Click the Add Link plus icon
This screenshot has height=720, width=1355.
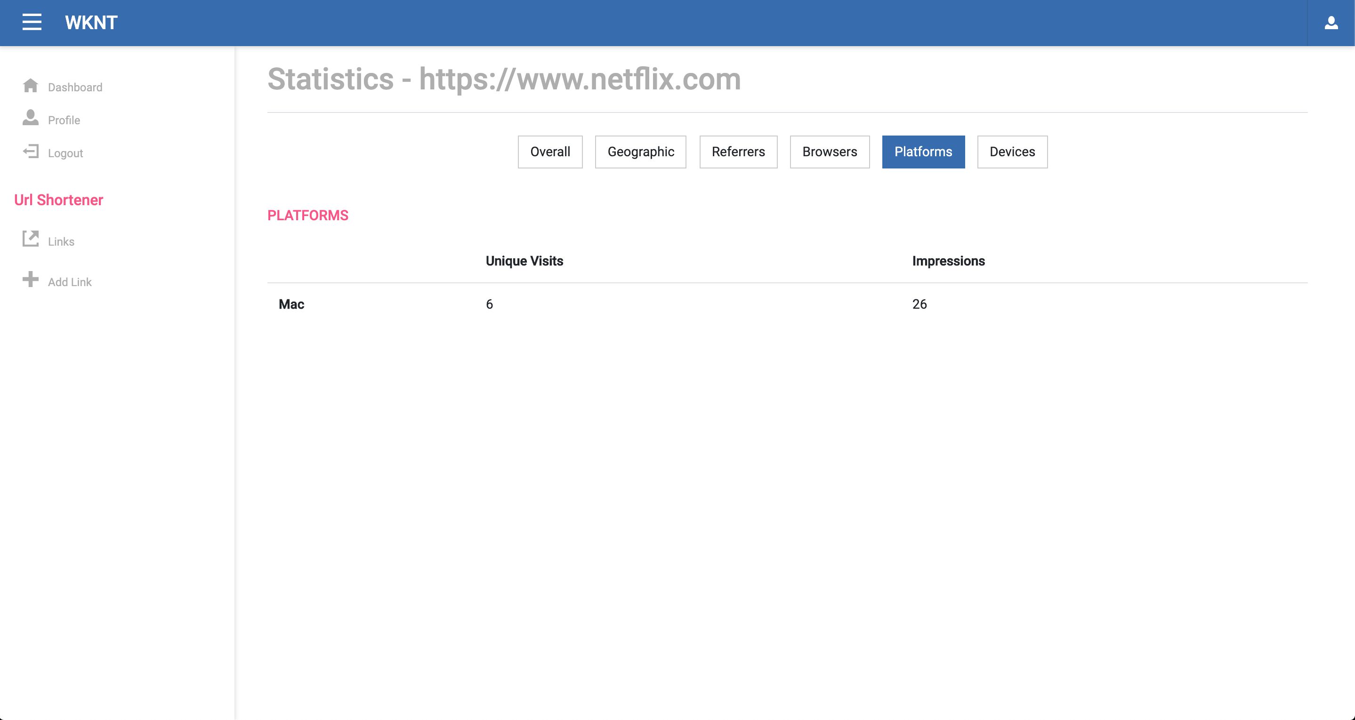click(x=31, y=279)
